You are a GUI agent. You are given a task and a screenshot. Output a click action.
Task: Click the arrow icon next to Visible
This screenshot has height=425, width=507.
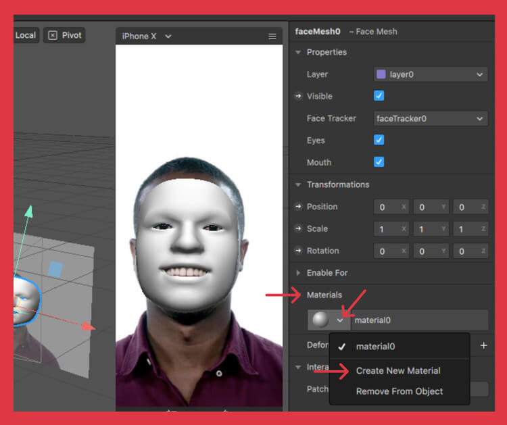click(298, 96)
